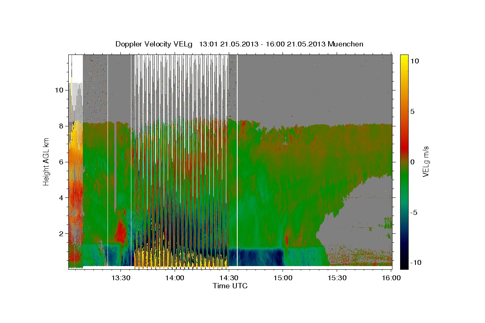This screenshot has width=485, height=323.
Task: Click the 15:00 time tick label
Action: (283, 278)
